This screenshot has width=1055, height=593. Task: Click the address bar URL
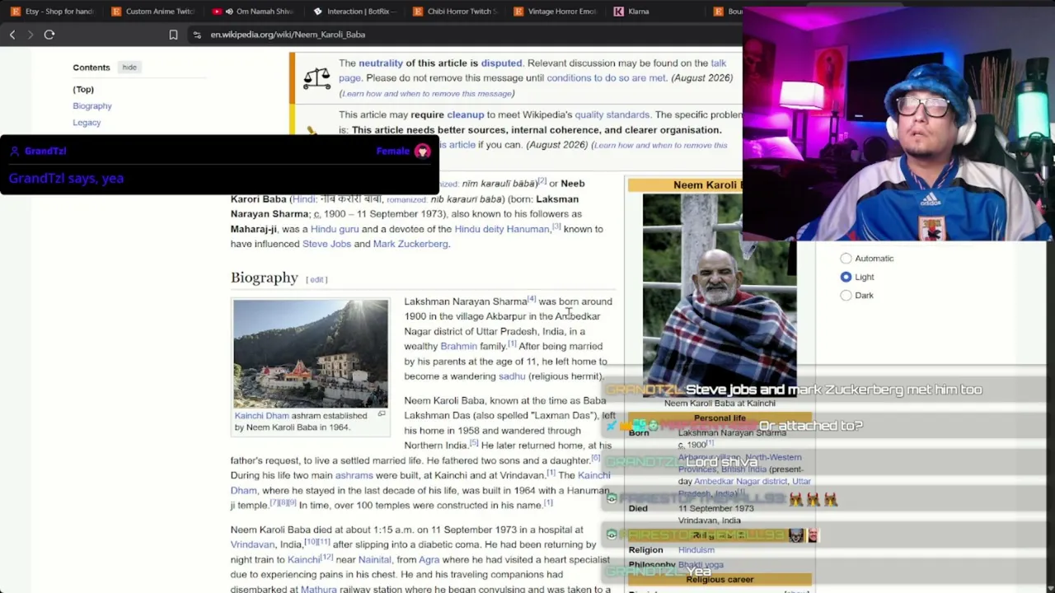pyautogui.click(x=288, y=35)
